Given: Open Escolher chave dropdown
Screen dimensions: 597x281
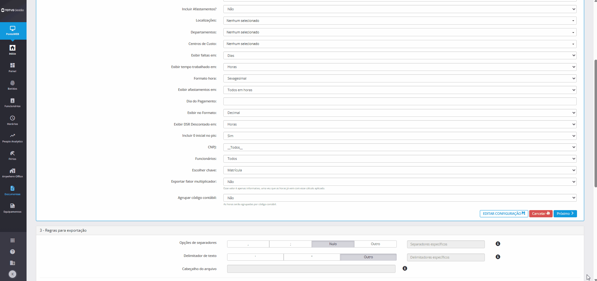Looking at the screenshot, I should pyautogui.click(x=400, y=170).
